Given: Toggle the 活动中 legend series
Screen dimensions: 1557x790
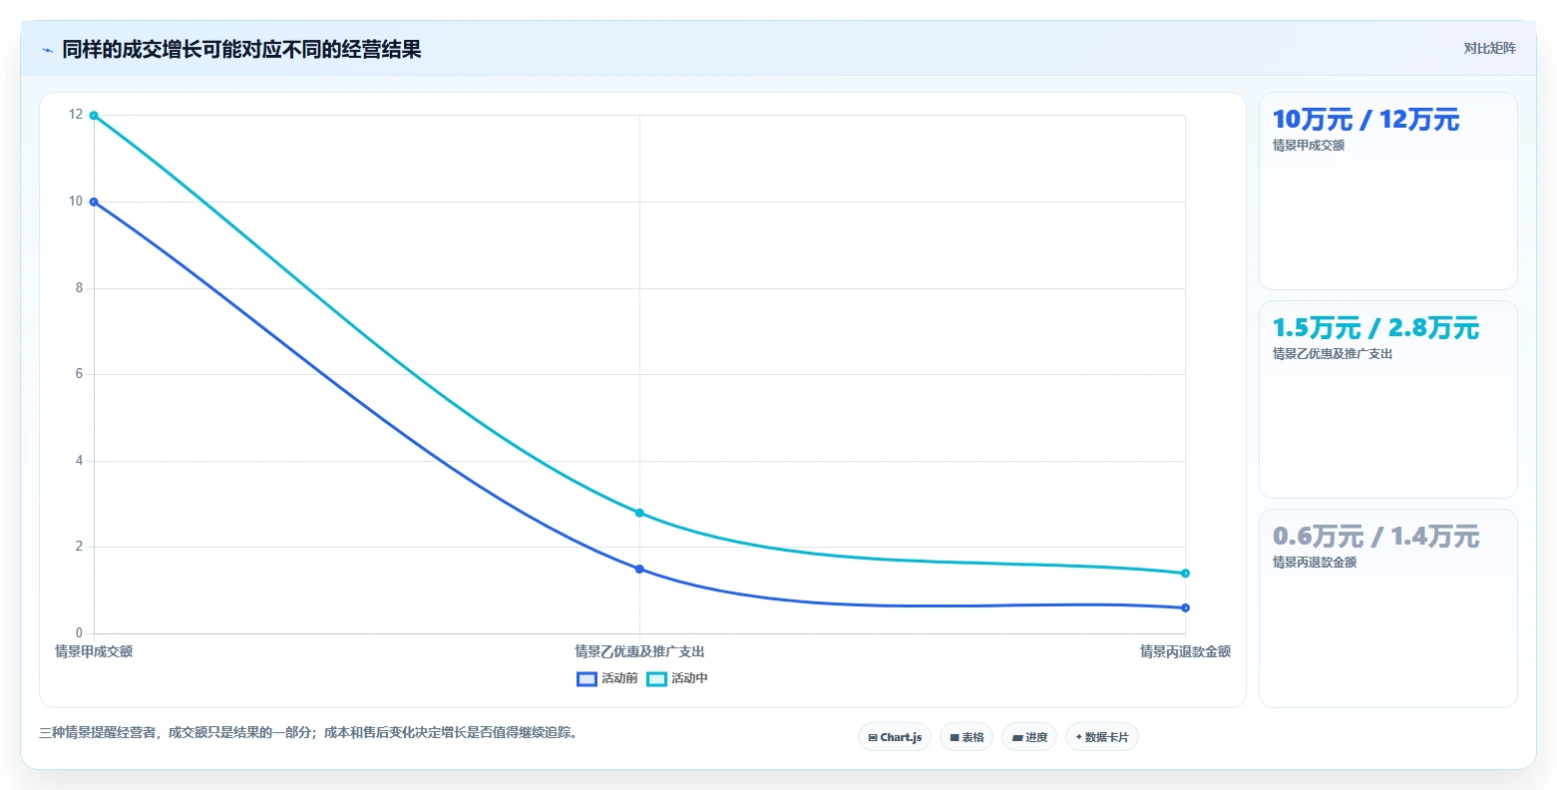Looking at the screenshot, I should pos(677,678).
